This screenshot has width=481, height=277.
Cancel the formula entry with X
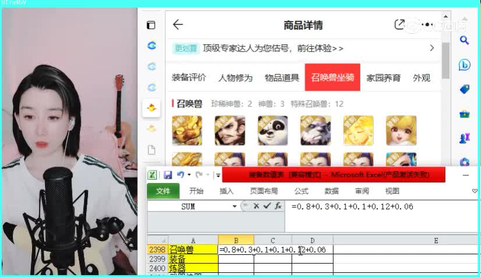(x=256, y=206)
